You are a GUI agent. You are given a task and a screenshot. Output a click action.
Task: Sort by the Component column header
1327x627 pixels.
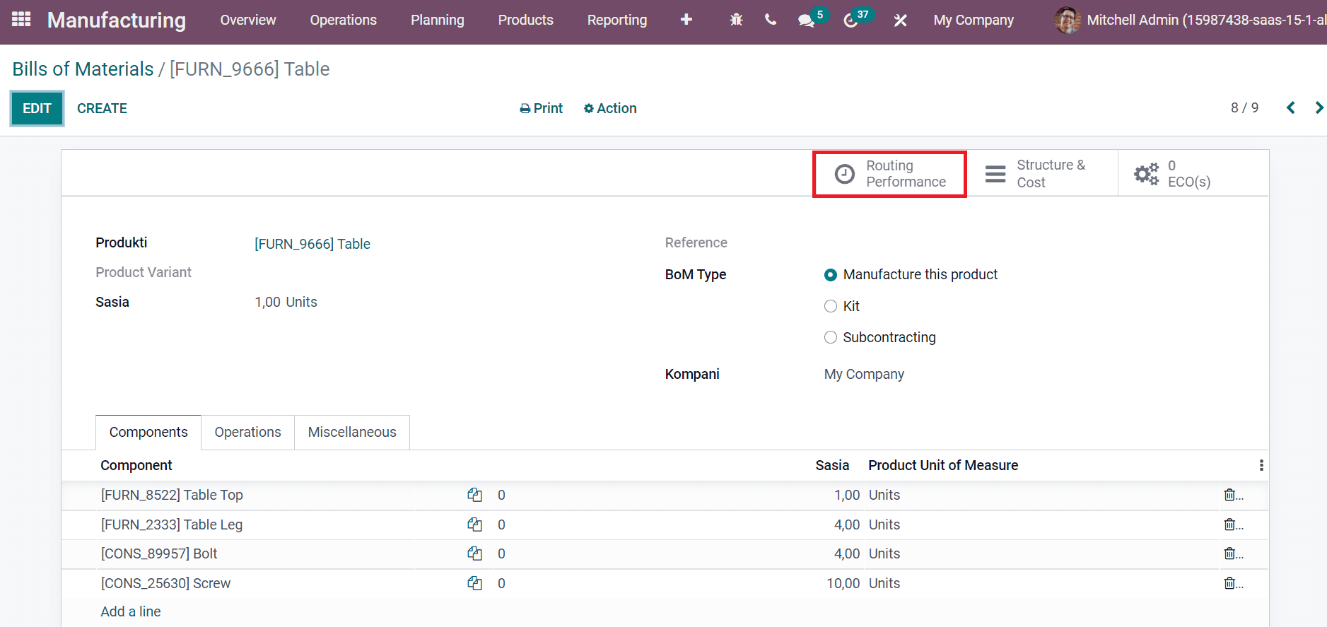pyautogui.click(x=136, y=465)
